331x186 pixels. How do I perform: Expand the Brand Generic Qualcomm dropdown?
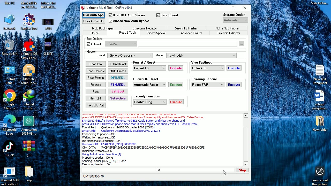130,56
